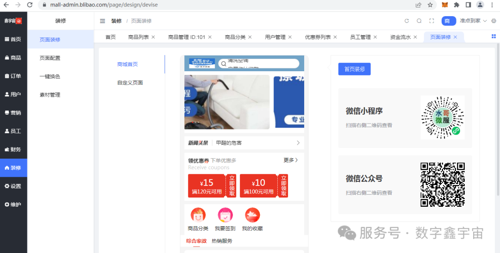Click the header search icon
500x253 pixels.
419,21
